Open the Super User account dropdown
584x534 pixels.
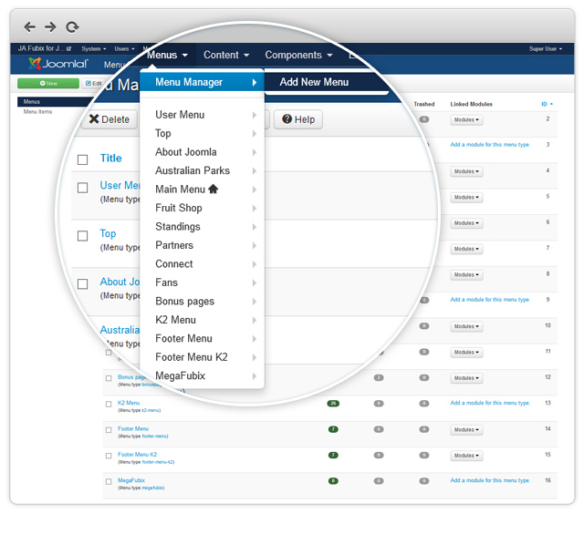[x=546, y=48]
